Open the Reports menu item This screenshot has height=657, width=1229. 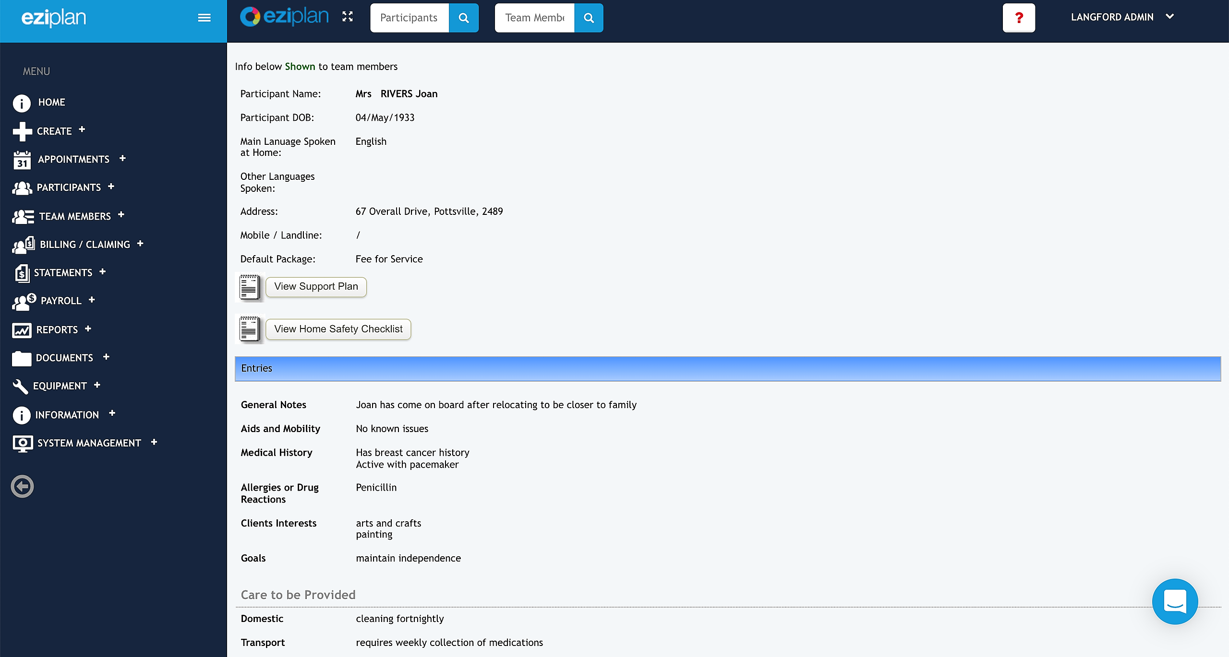coord(57,330)
